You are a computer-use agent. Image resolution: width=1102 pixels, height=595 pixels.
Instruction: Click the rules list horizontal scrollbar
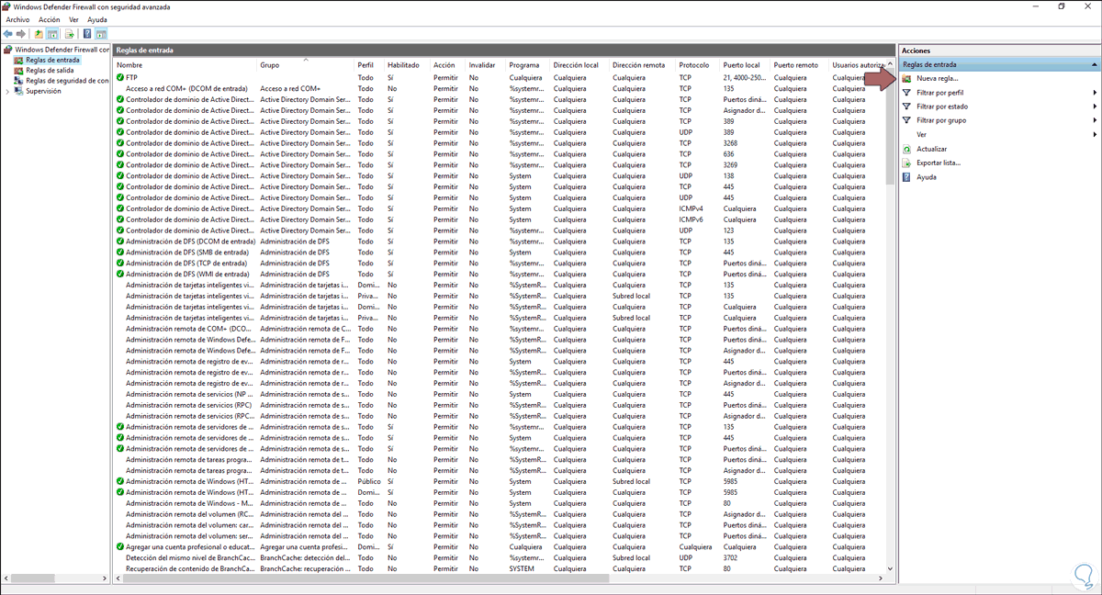(499, 579)
